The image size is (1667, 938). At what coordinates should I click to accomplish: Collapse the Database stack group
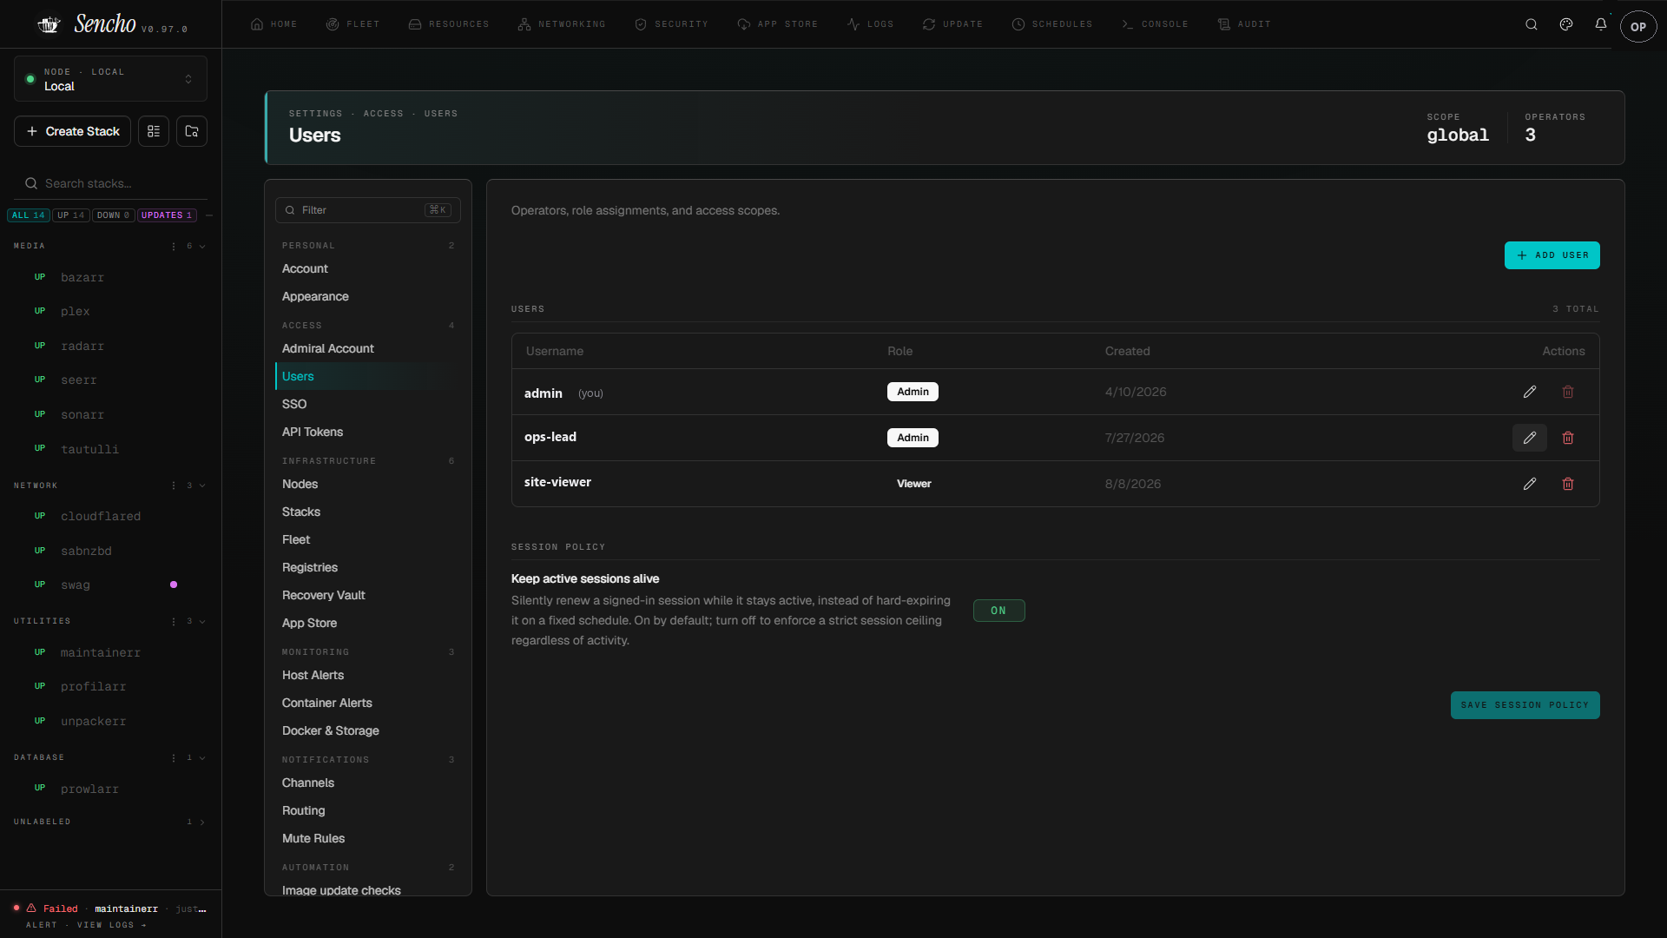click(202, 757)
